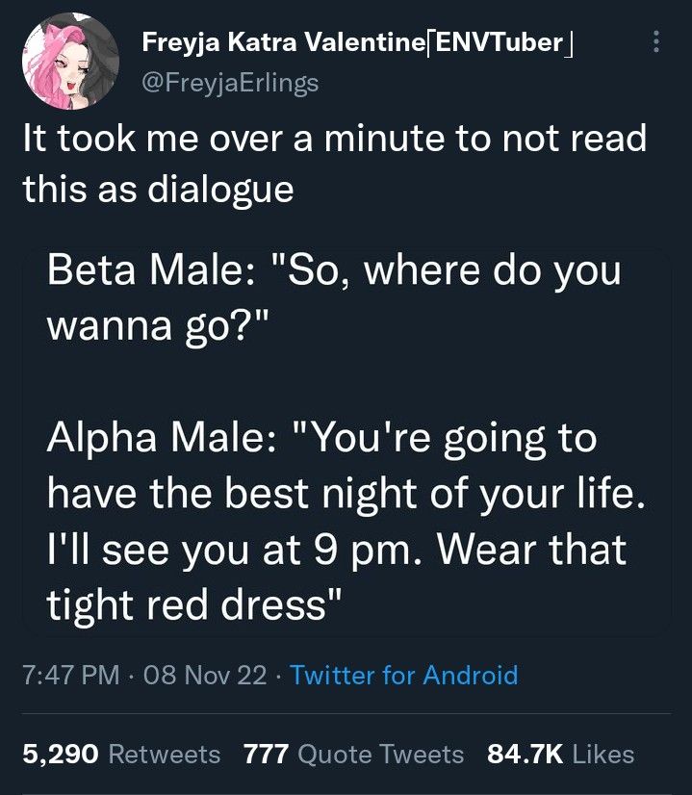692x795 pixels.
Task: Show the 84.7K Likes list
Action: pyautogui.click(x=527, y=754)
